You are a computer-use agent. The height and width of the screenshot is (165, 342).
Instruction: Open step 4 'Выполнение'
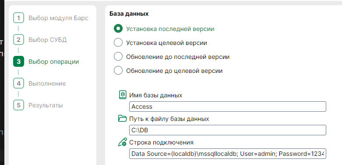[x=39, y=83]
